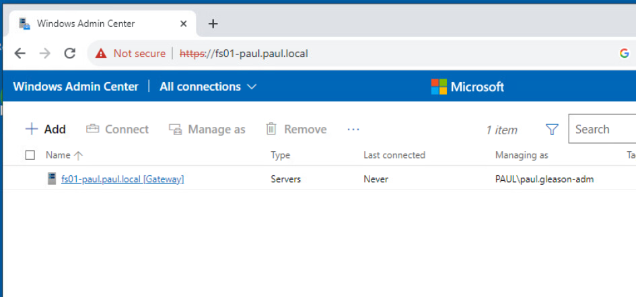Click the Windows Admin Center title
Viewport: 636px width, 297px height.
[x=75, y=87]
